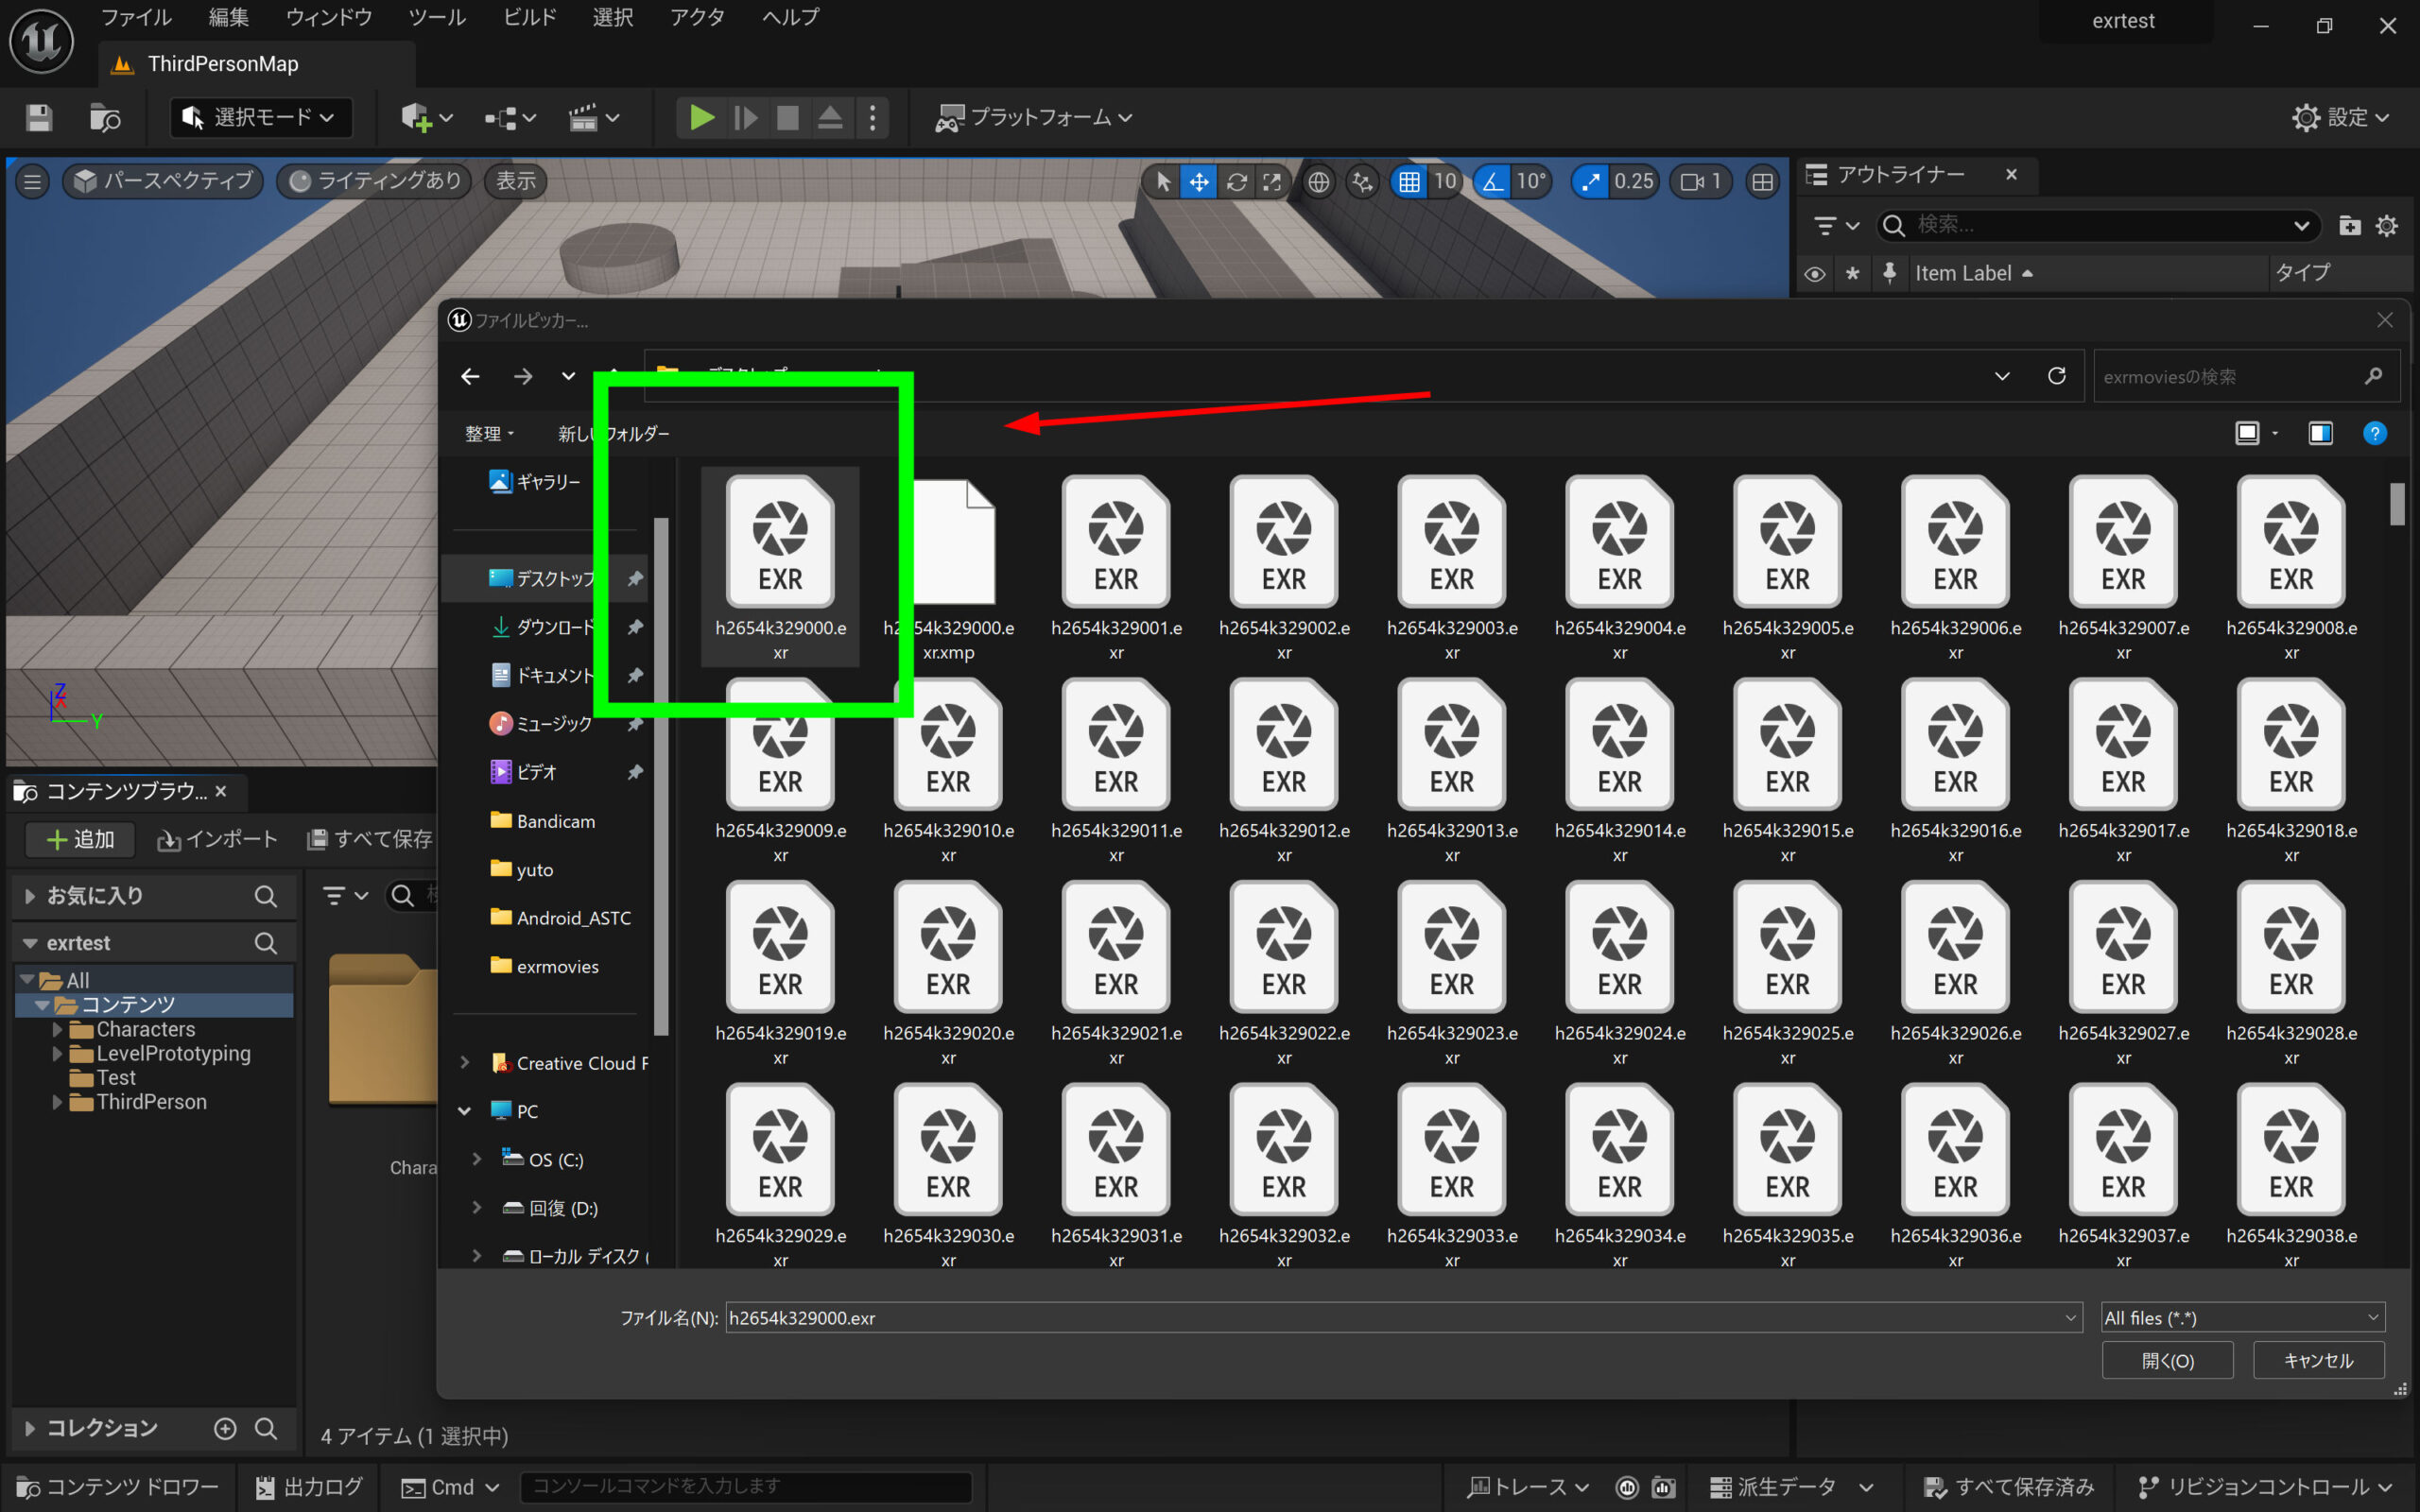This screenshot has height=1512, width=2420.
Task: Click the file picker help question icon
Action: [2374, 433]
